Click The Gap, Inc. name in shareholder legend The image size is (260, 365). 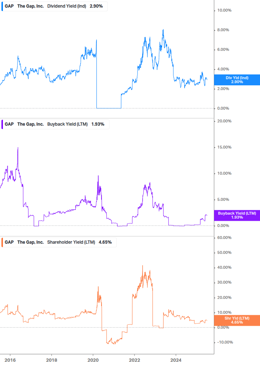point(30,242)
